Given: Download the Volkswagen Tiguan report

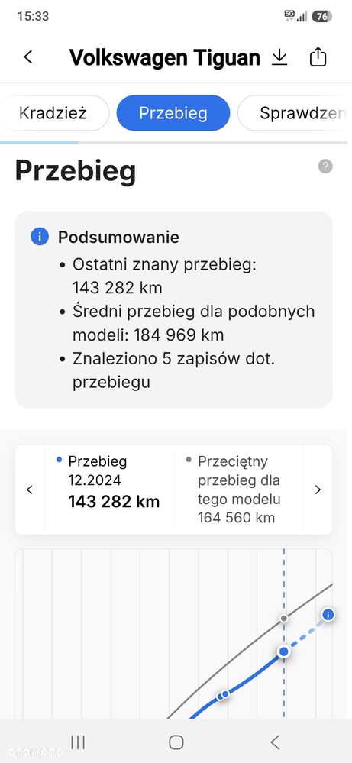Looking at the screenshot, I should point(279,57).
